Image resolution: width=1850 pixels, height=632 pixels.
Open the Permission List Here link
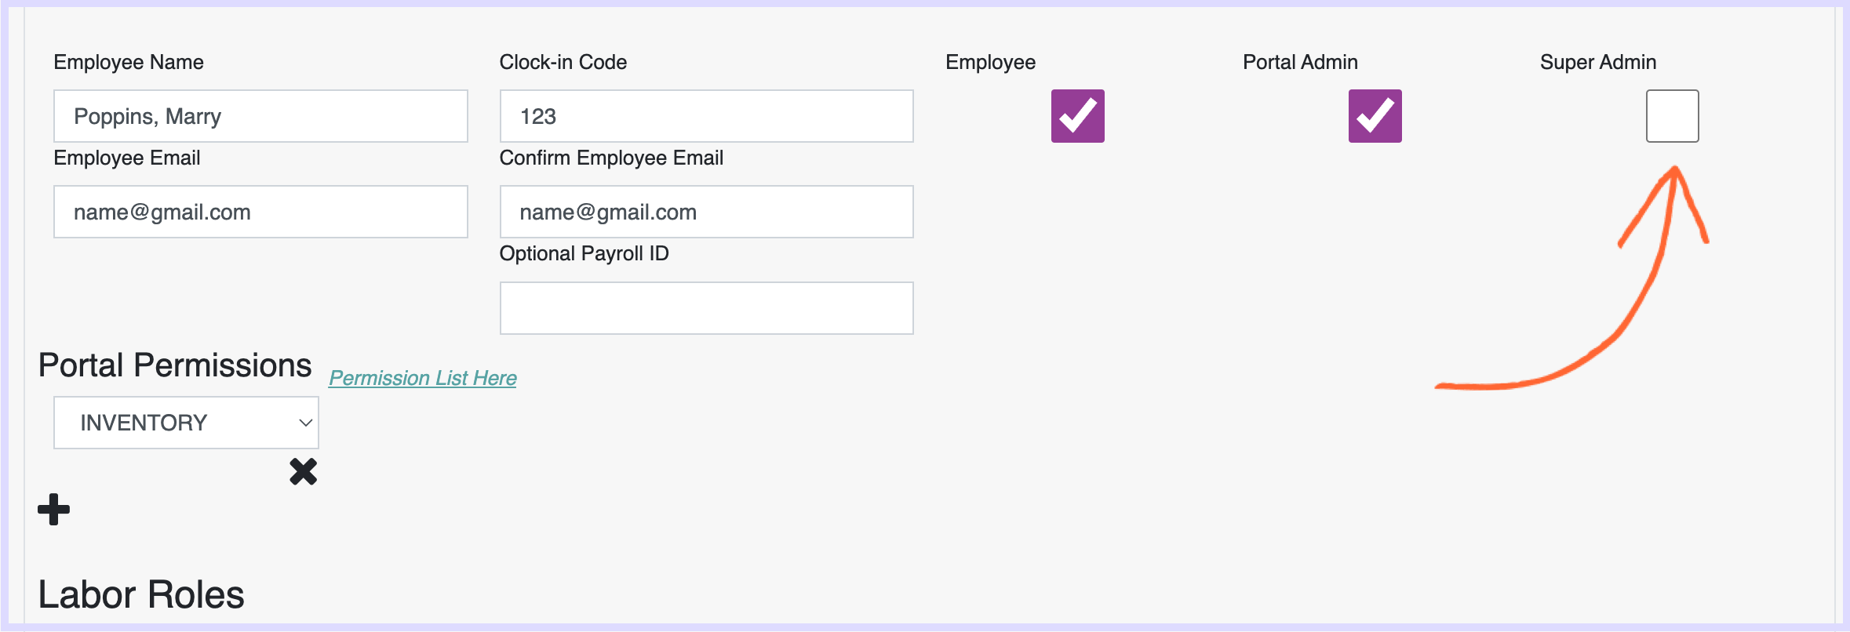422,378
